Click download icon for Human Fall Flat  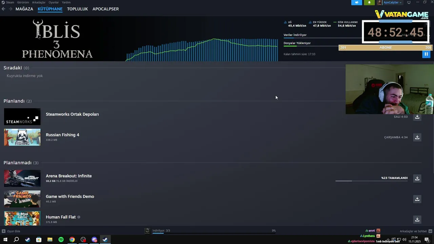tap(417, 219)
